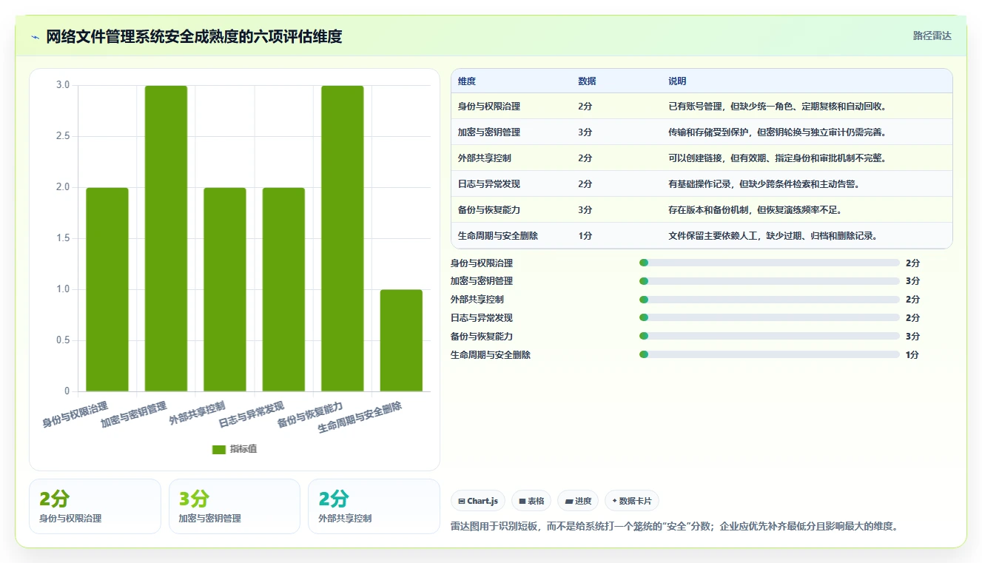Click the 生命周期与安全删除 x-axis label
The image size is (982, 563).
pyautogui.click(x=360, y=418)
